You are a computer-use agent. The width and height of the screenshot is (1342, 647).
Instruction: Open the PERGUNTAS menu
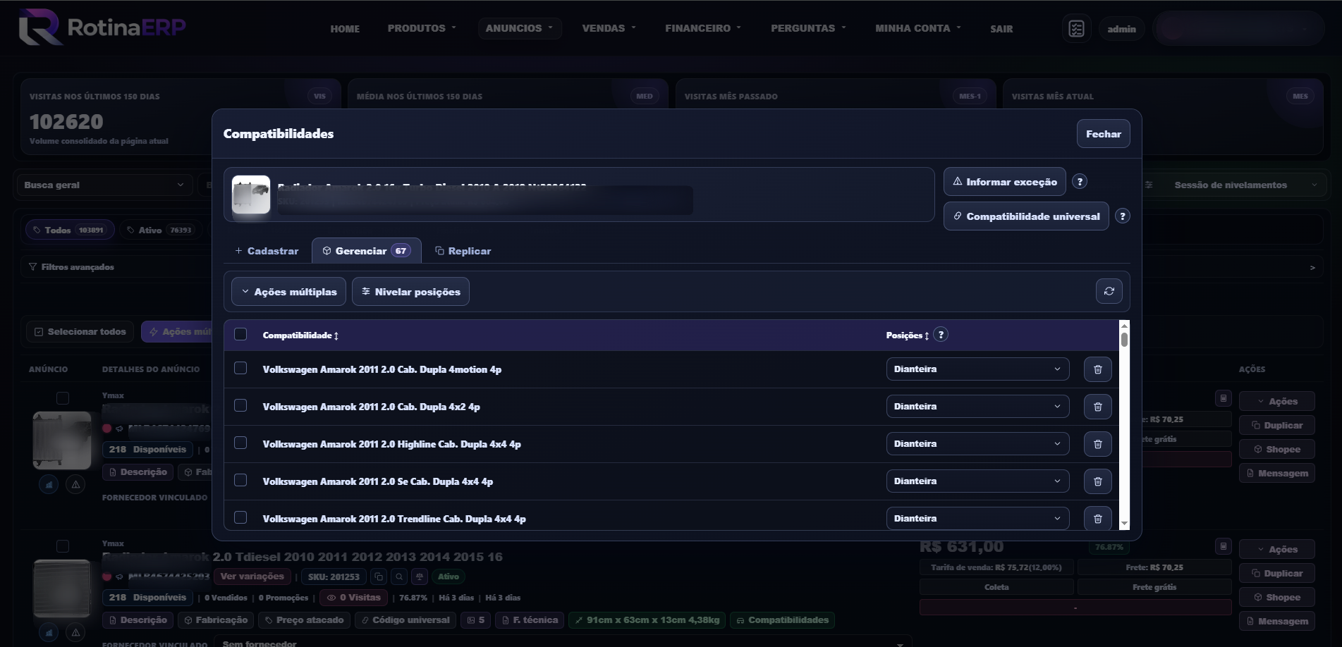[x=808, y=28]
